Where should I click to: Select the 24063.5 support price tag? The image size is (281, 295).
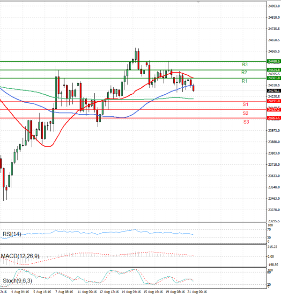tap(274, 118)
